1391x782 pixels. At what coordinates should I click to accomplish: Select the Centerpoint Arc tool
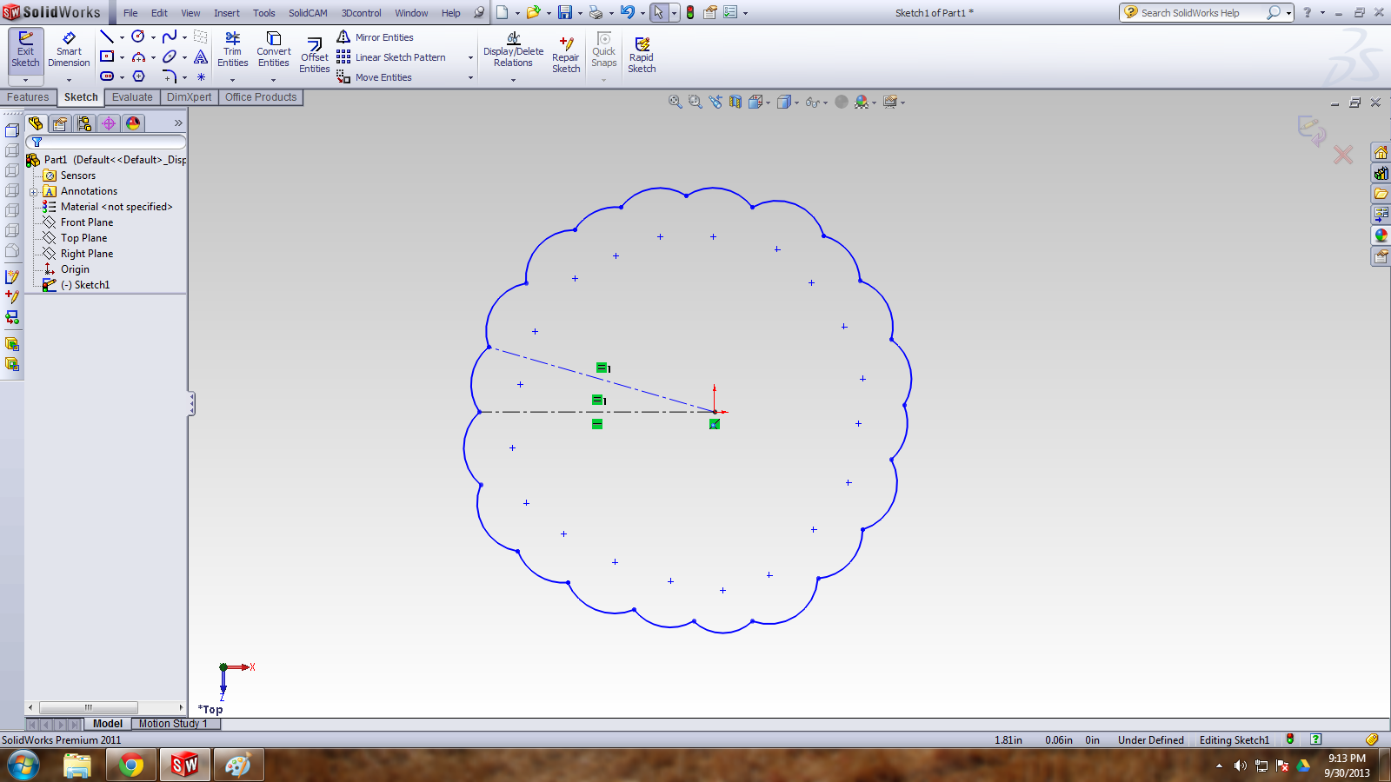[x=138, y=56]
